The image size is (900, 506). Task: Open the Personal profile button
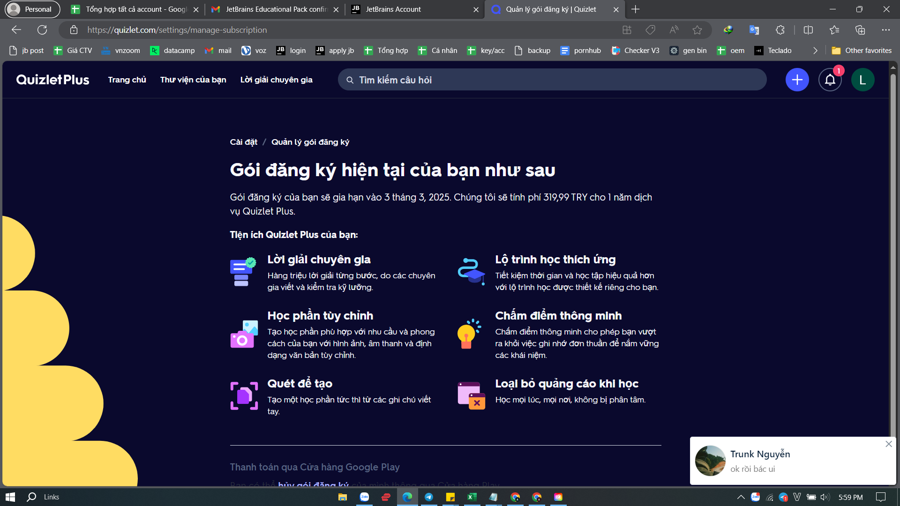32,9
